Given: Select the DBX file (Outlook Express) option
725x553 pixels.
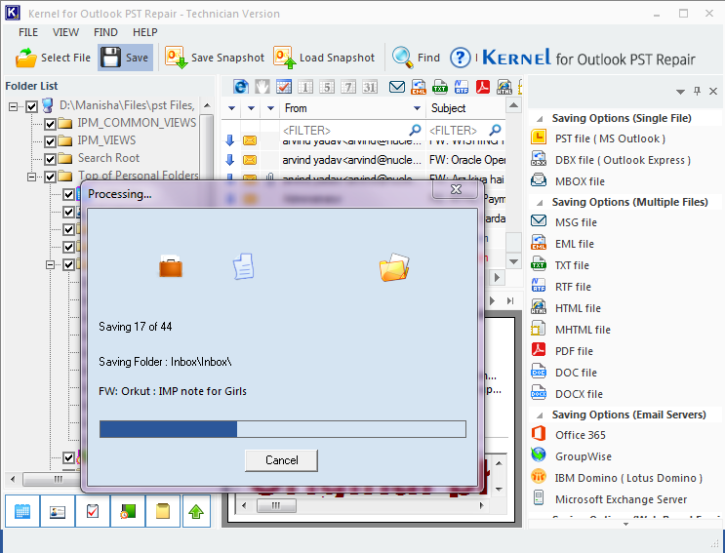Looking at the screenshot, I should click(623, 160).
